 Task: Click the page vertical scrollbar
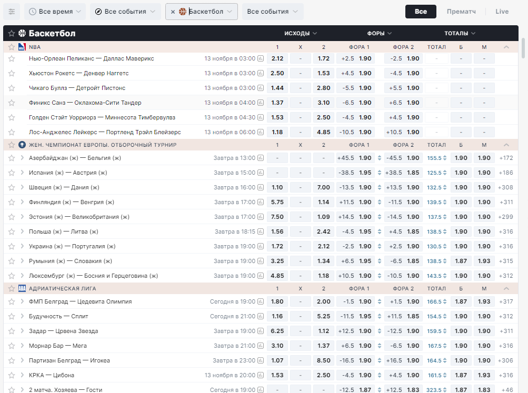pos(523,47)
